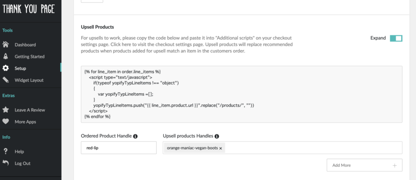The image size is (416, 180).
Task: Click the yopifyTypLineItems.push code line
Action: tap(174, 105)
